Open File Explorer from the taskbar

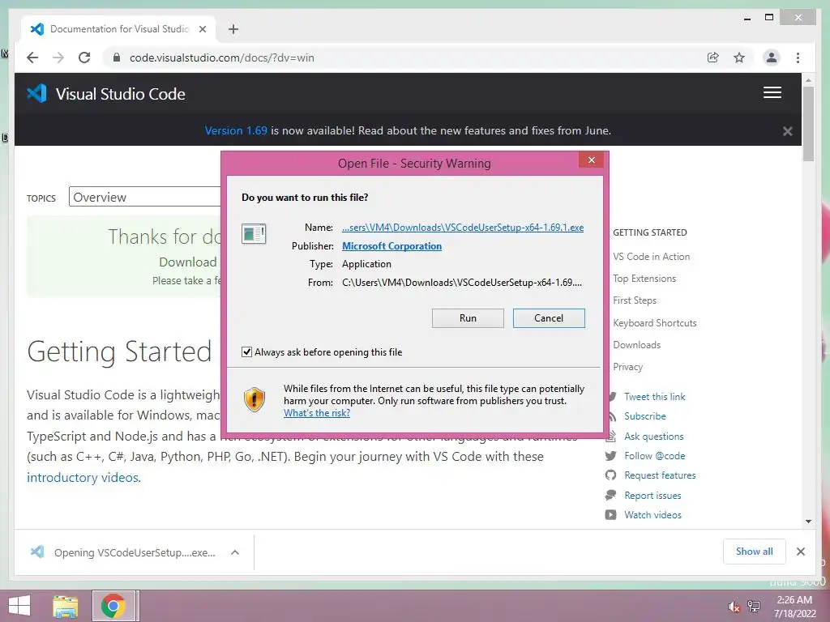(x=65, y=606)
